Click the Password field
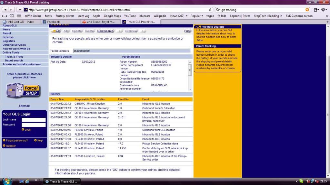This screenshot has height=185, width=330. [x=34, y=125]
